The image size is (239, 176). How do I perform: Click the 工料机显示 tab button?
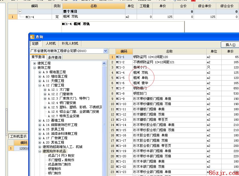click(18, 136)
